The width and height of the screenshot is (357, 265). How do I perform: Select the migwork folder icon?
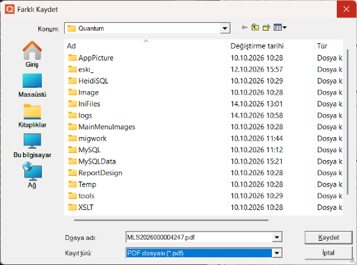(73, 138)
